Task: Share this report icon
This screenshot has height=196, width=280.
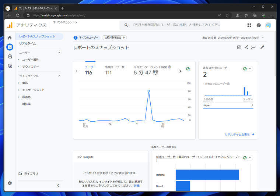Action: pyautogui.click(x=246, y=47)
